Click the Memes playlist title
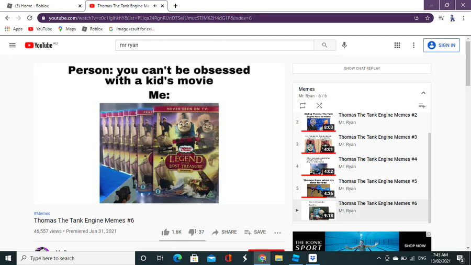This screenshot has width=471, height=265. [306, 89]
